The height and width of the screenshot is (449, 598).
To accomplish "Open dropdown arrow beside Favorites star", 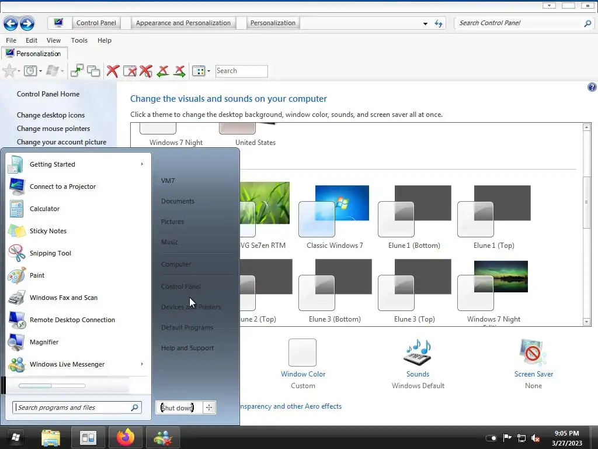I will [19, 71].
